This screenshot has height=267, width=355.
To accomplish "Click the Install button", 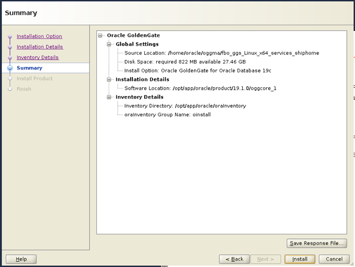I will click(x=300, y=259).
